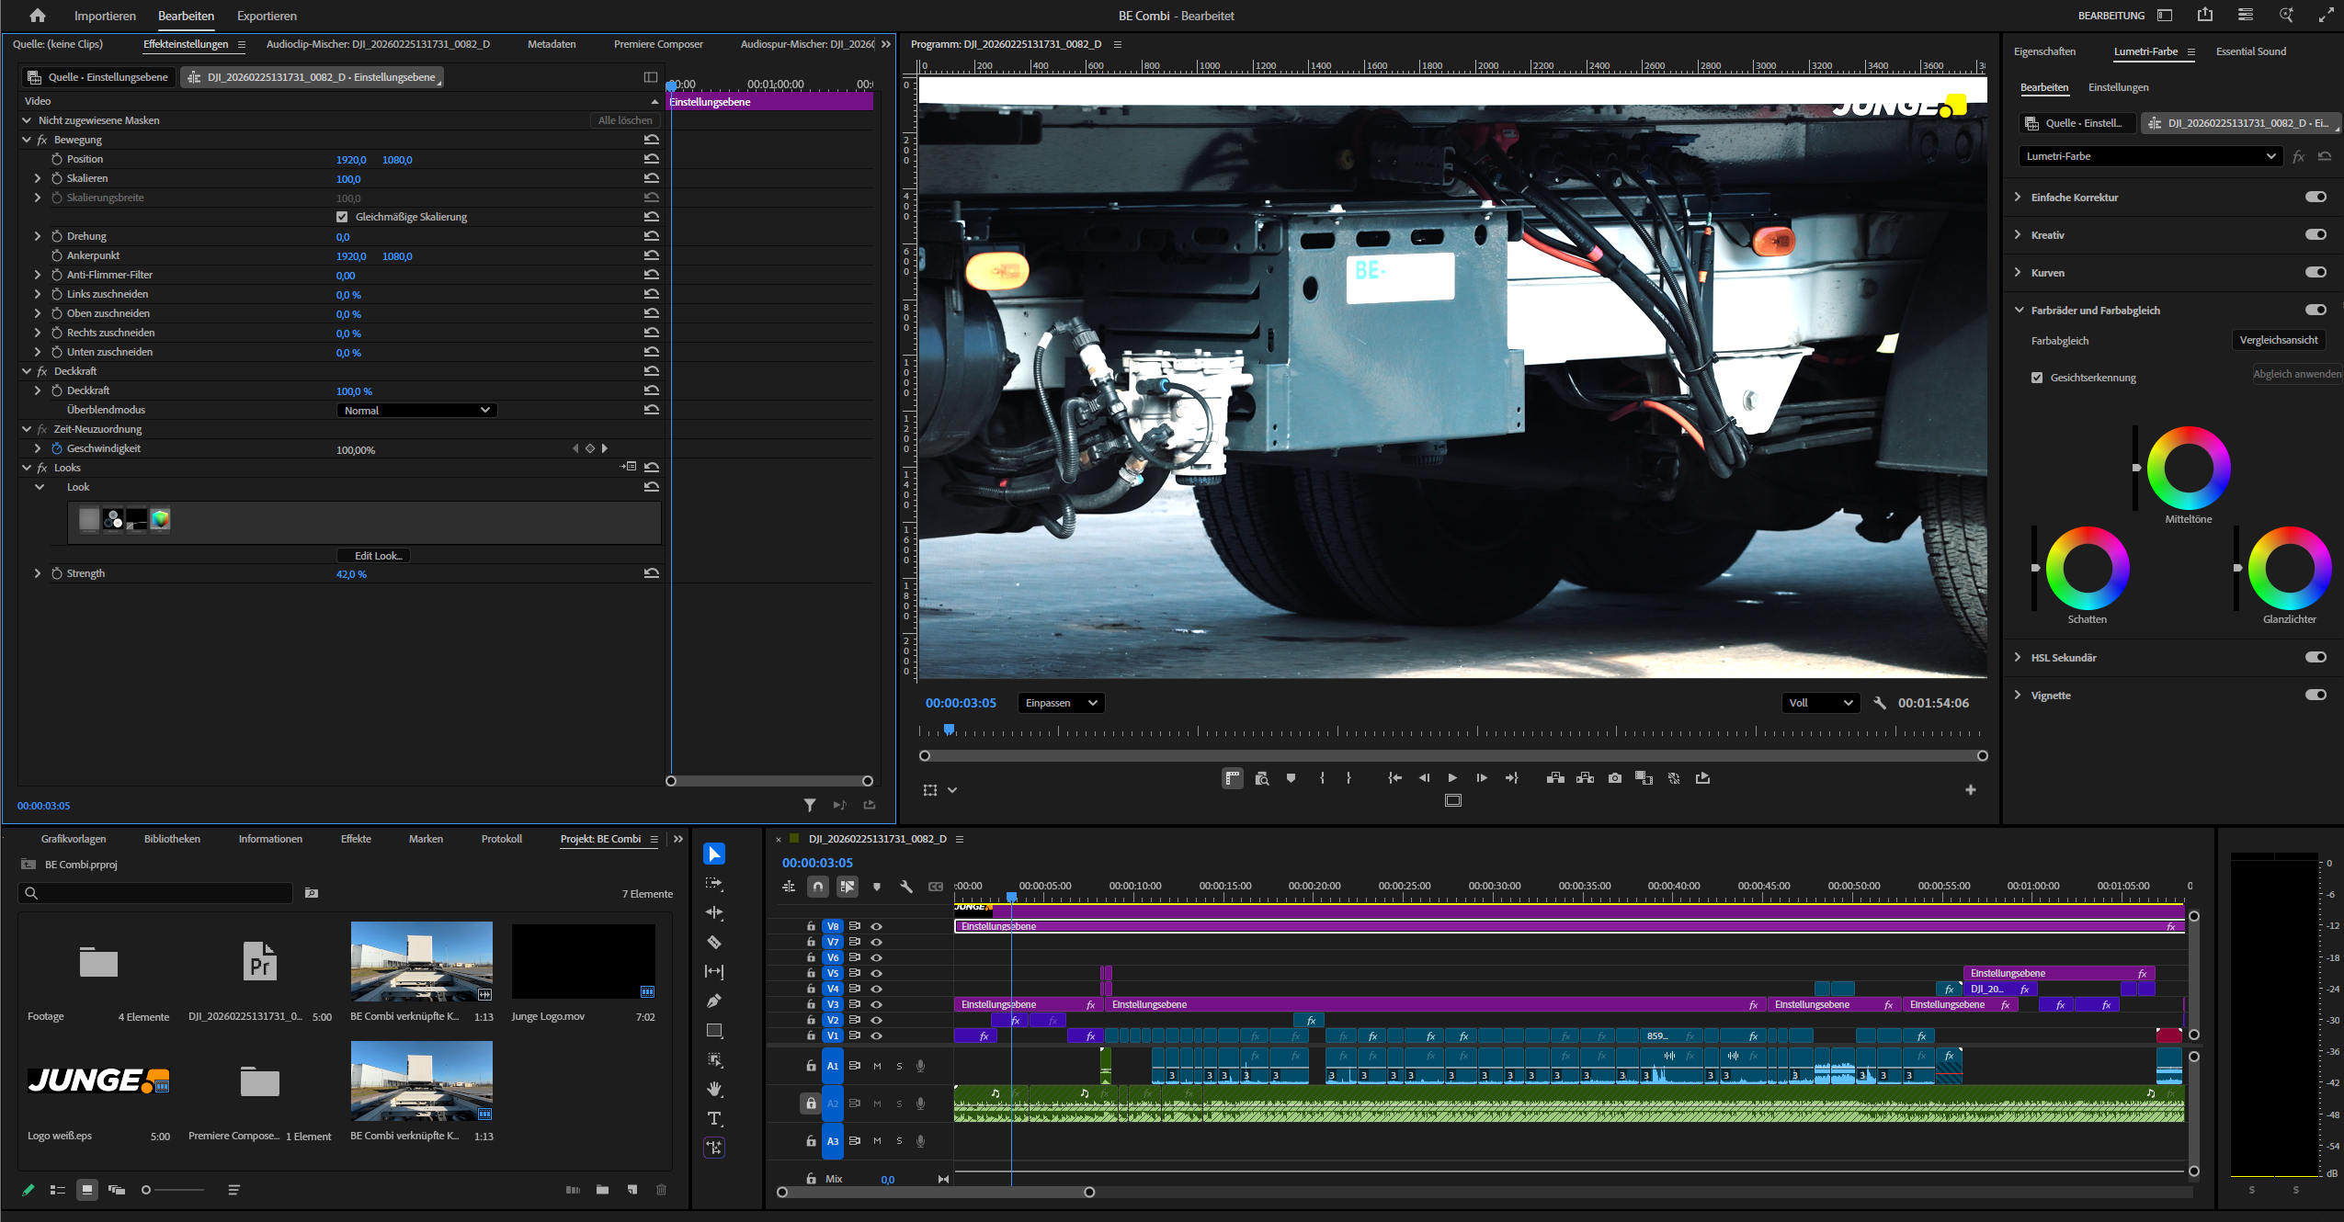The height and width of the screenshot is (1222, 2344).
Task: Select the Junge Logo.mov thumbnail in project panel
Action: (584, 960)
